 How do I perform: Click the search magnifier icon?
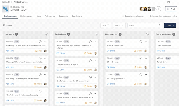(159, 25)
